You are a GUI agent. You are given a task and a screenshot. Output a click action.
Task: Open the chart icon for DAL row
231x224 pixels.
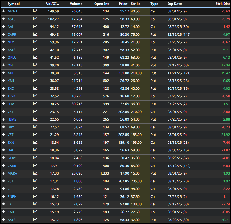(35, 150)
